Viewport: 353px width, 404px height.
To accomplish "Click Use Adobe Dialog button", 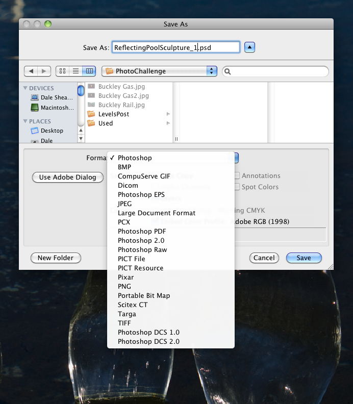I will [x=68, y=178].
